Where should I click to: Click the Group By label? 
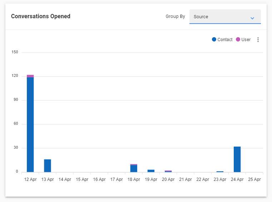click(175, 16)
